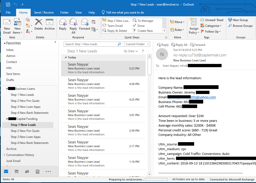The height and width of the screenshot is (183, 256).
Task: Open the Current Folder scope dropdown
Action: pos(137,44)
